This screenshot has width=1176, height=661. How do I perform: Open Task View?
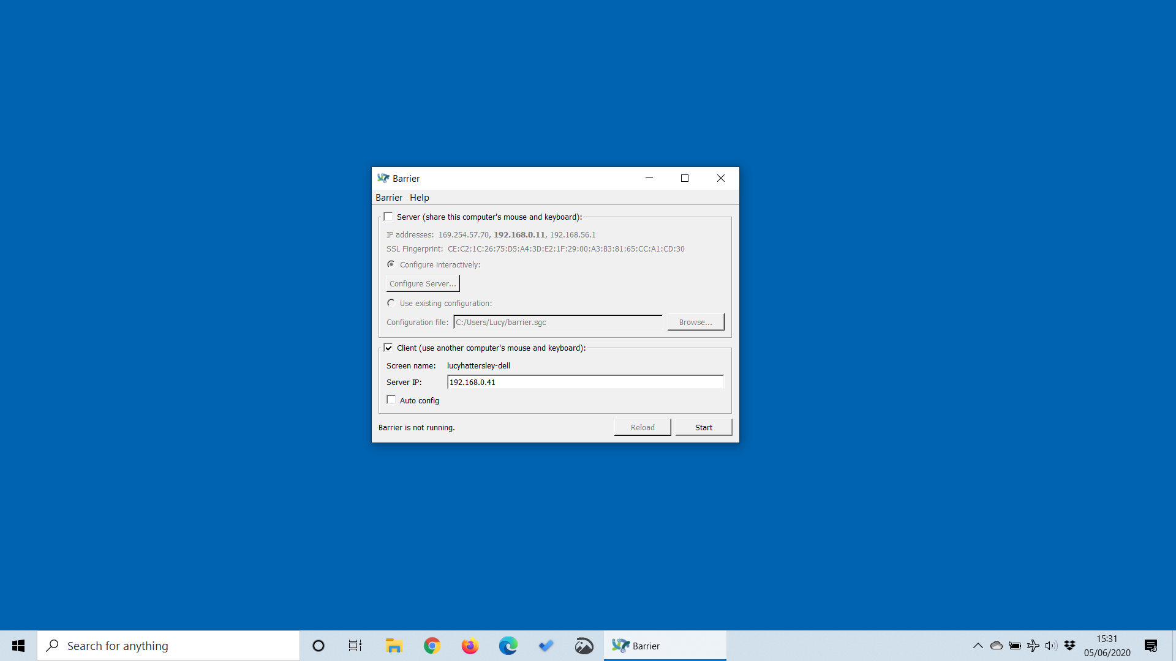click(x=355, y=645)
